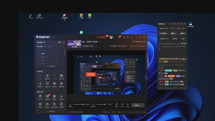
Task: Select the 活跃度 tab in 弹幕助手
Action: click(x=175, y=39)
